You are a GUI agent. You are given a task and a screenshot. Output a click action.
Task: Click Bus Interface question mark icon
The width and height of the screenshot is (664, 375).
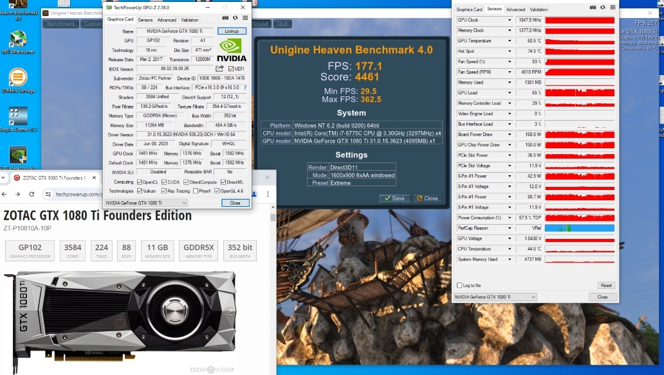pyautogui.click(x=244, y=87)
